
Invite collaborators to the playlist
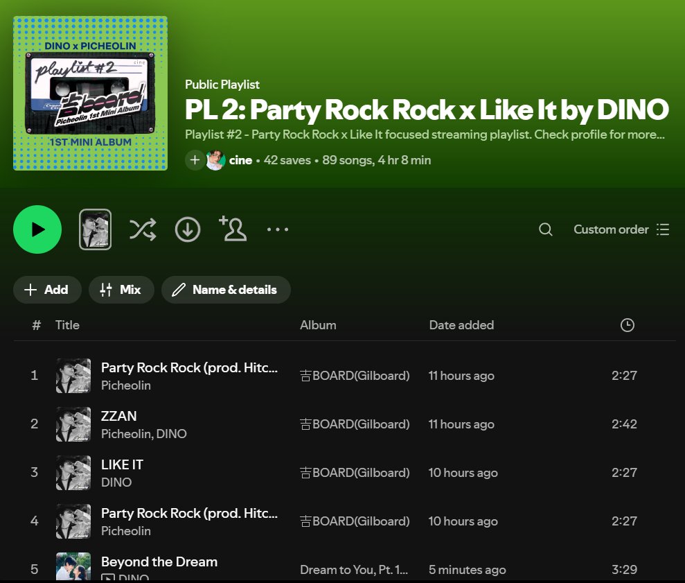(233, 228)
